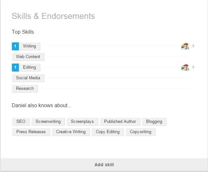Open the Social Media skill tag

[28, 78]
